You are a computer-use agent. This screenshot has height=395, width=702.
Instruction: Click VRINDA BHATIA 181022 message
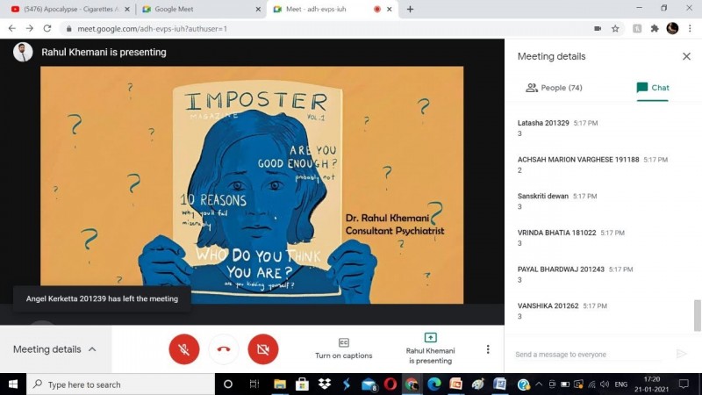571,238
